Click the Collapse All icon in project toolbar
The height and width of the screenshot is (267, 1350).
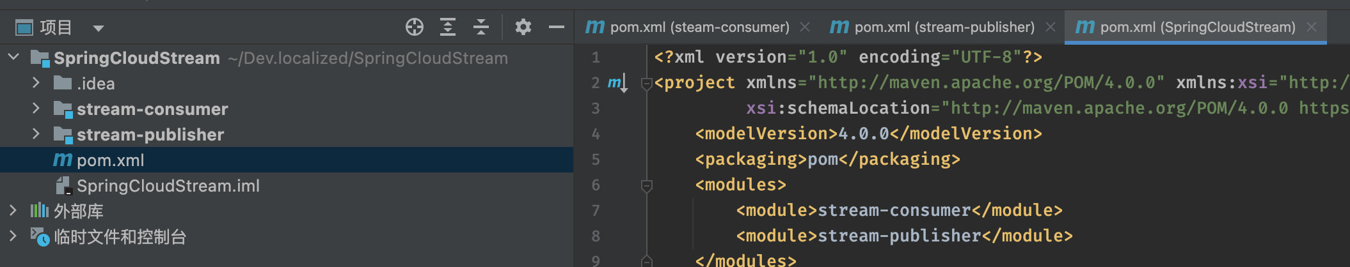(481, 27)
